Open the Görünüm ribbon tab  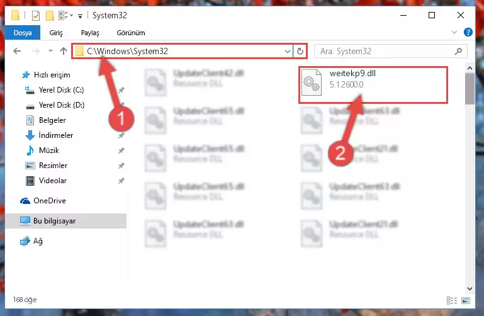point(130,33)
